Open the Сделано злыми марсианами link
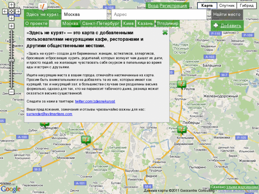This screenshot has width=259, height=194. [234, 187]
